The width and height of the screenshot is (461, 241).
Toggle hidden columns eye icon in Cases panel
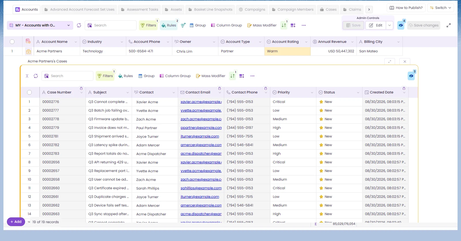[411, 76]
